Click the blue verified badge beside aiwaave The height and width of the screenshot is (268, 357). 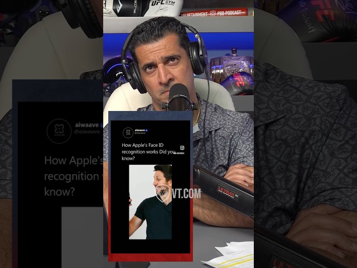point(147,130)
